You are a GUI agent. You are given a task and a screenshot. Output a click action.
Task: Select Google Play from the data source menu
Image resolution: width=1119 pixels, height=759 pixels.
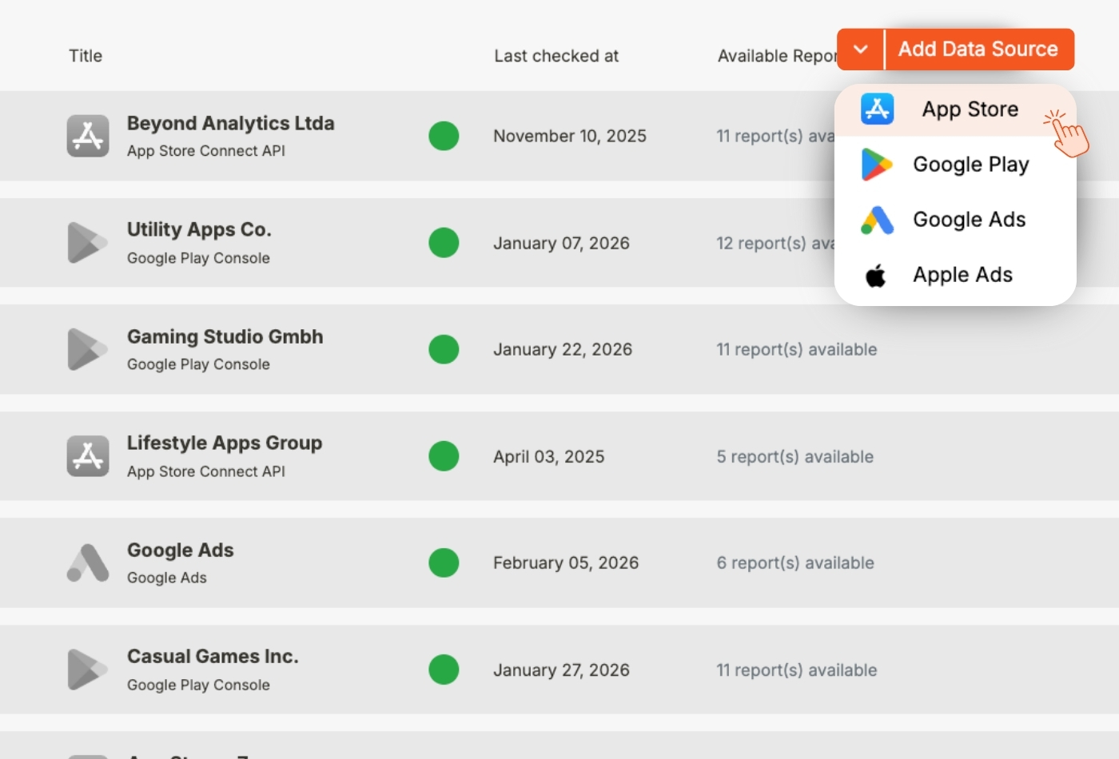tap(970, 164)
